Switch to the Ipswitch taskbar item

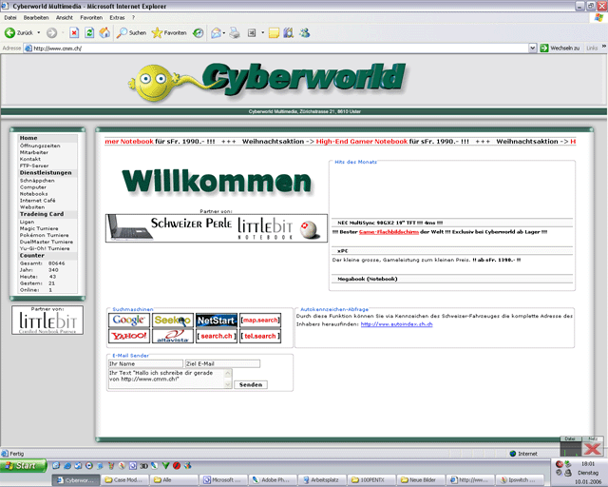[520, 480]
